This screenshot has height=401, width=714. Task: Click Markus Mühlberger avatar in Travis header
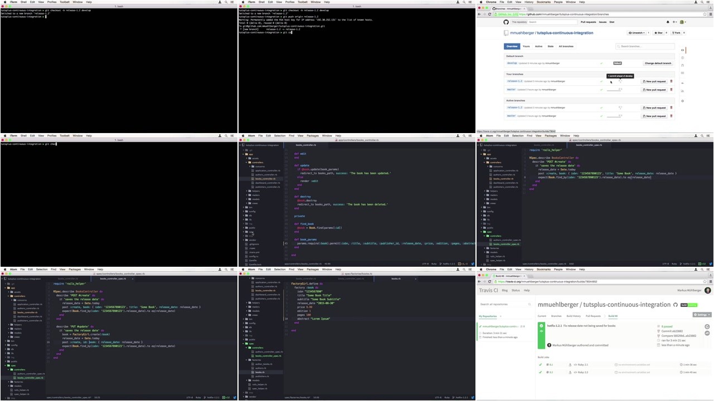pos(707,290)
